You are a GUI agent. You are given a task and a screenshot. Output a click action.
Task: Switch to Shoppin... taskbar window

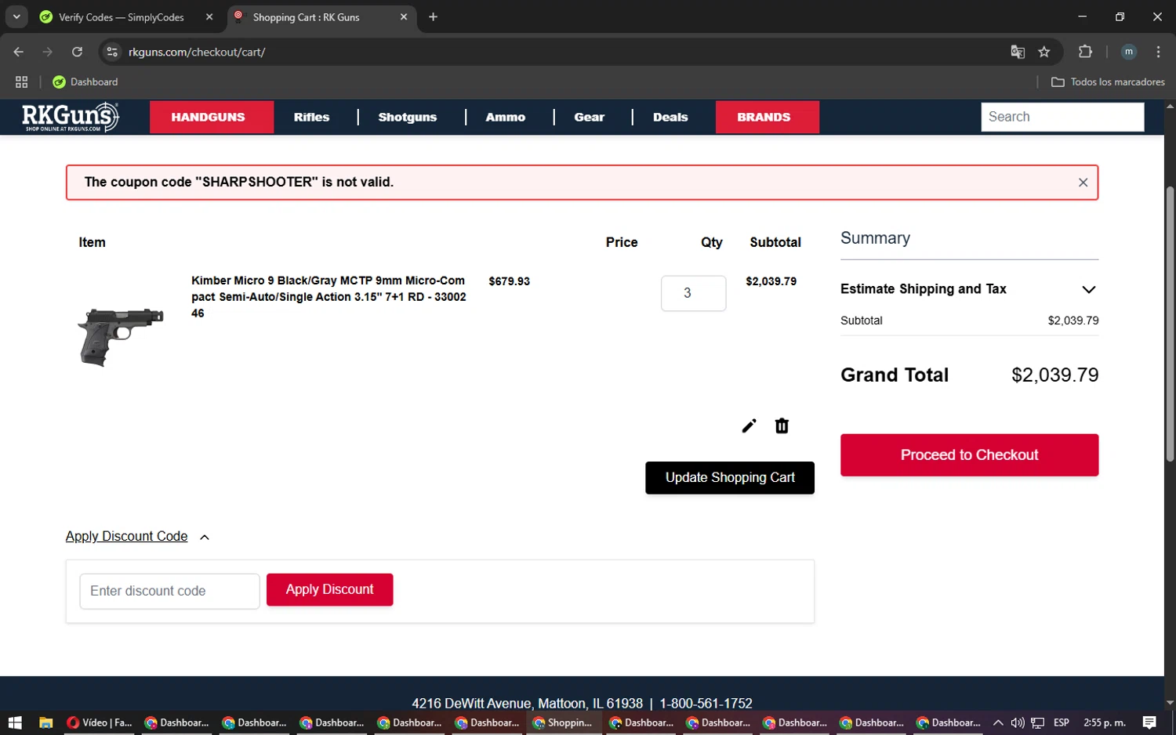pyautogui.click(x=564, y=722)
